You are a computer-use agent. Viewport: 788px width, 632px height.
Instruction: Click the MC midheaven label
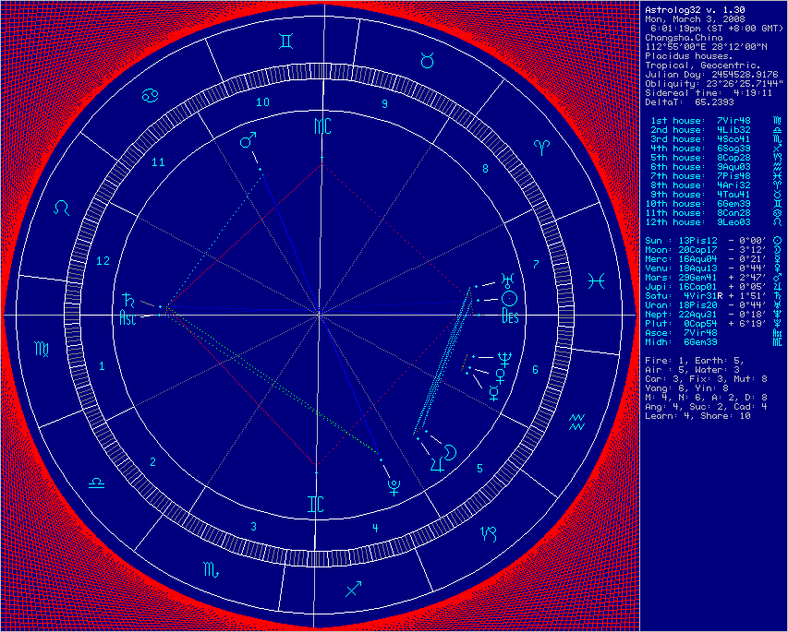coord(321,125)
